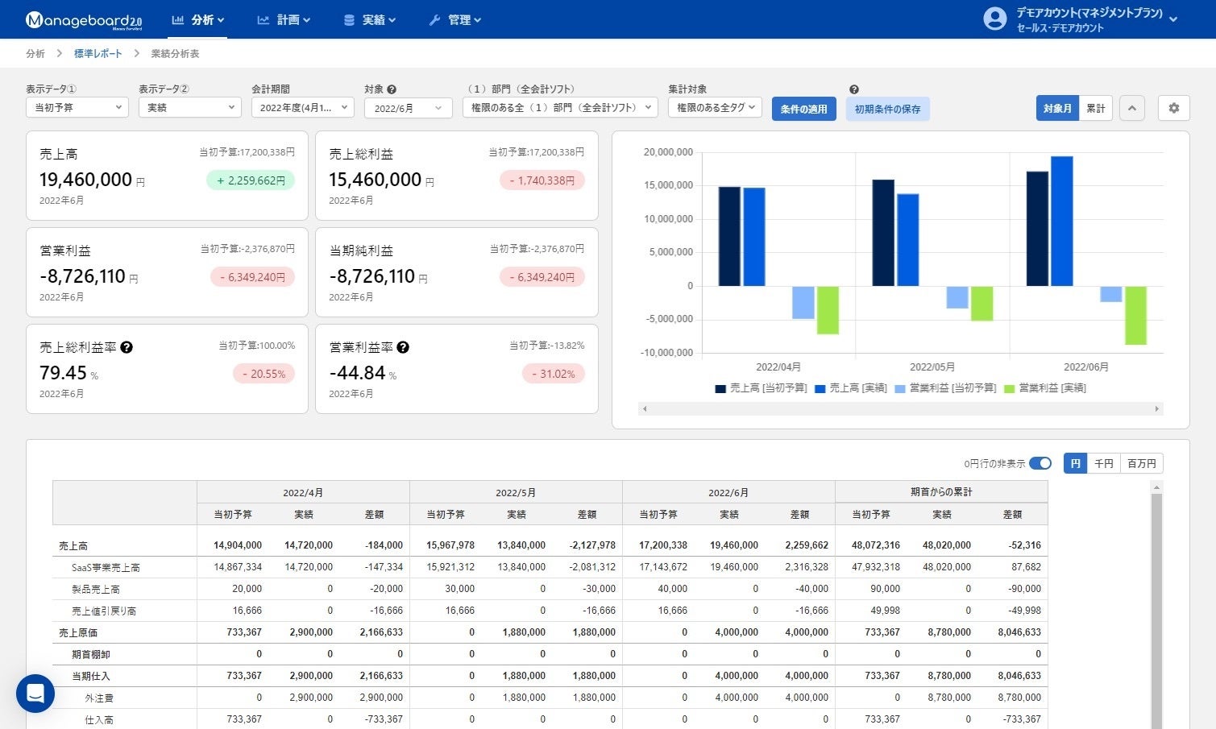Click help icon above 初期条件の保存
The width and height of the screenshot is (1216, 729).
click(x=854, y=89)
